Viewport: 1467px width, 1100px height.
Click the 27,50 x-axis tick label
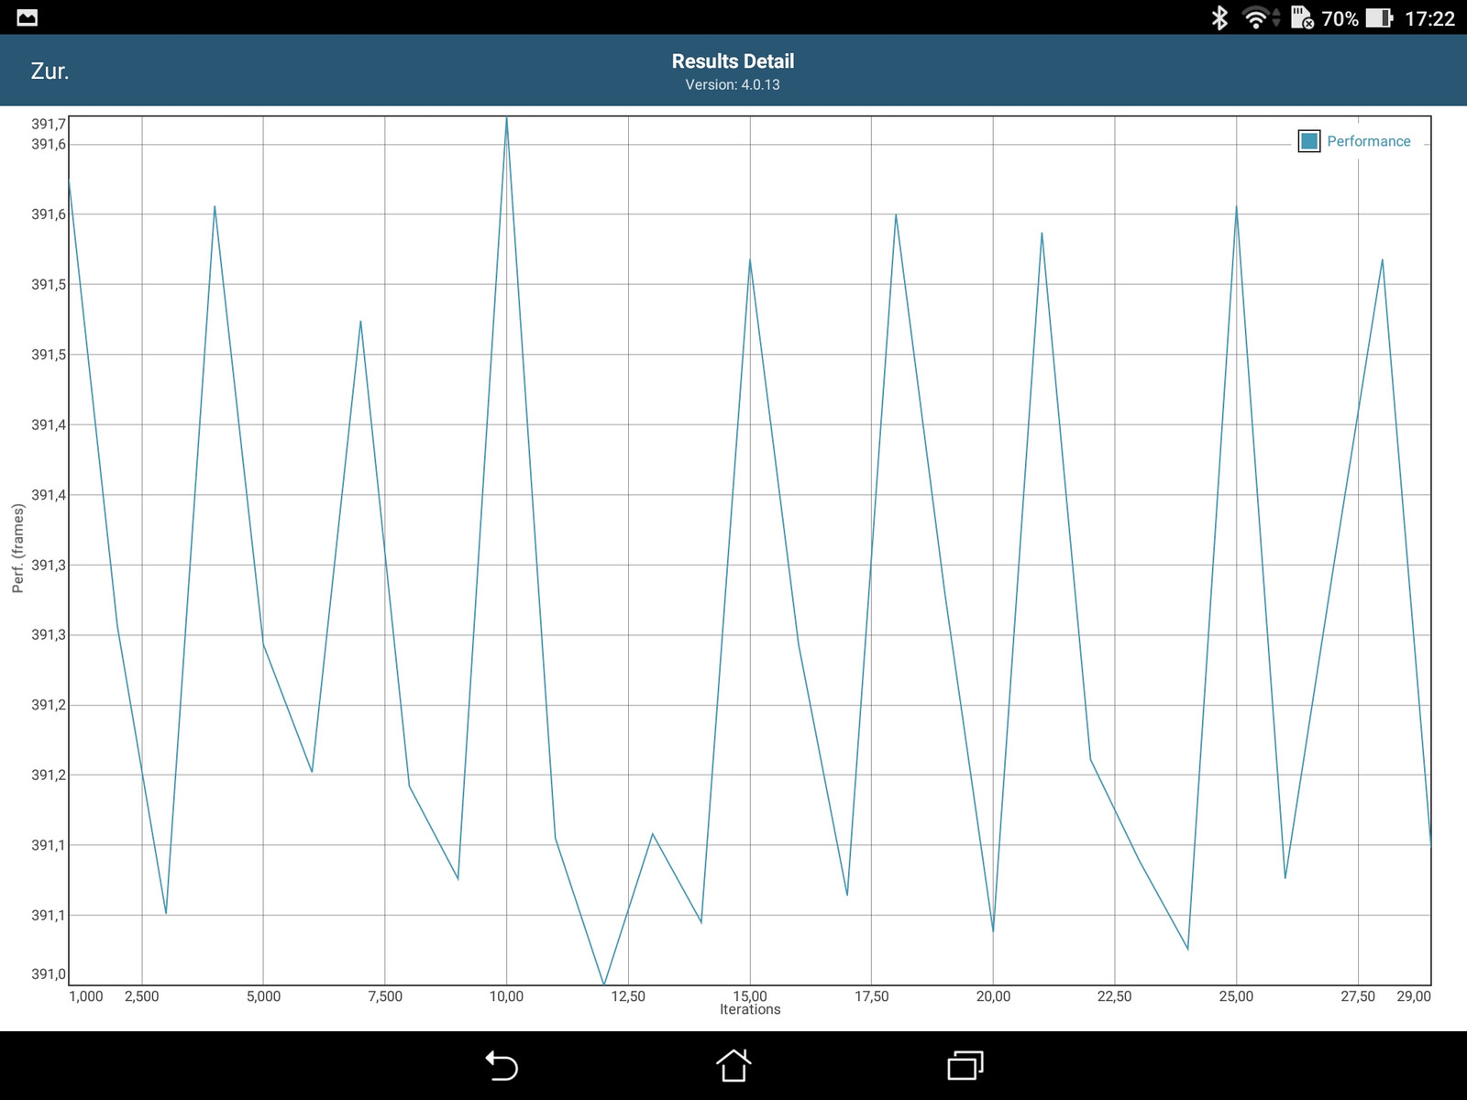pyautogui.click(x=1358, y=996)
